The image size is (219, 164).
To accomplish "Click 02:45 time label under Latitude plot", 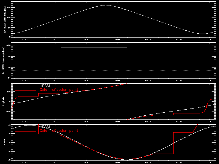I will [x=210, y=162].
